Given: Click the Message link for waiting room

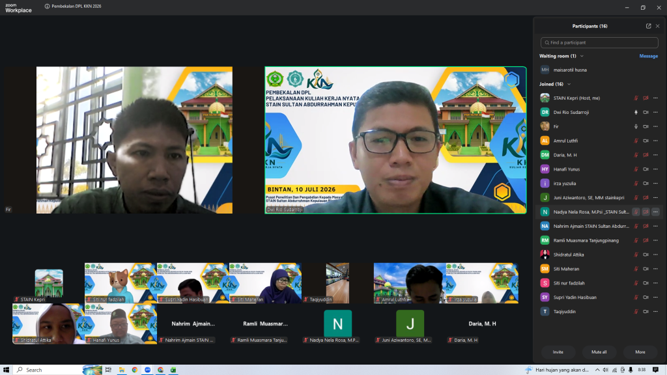Looking at the screenshot, I should tap(648, 56).
